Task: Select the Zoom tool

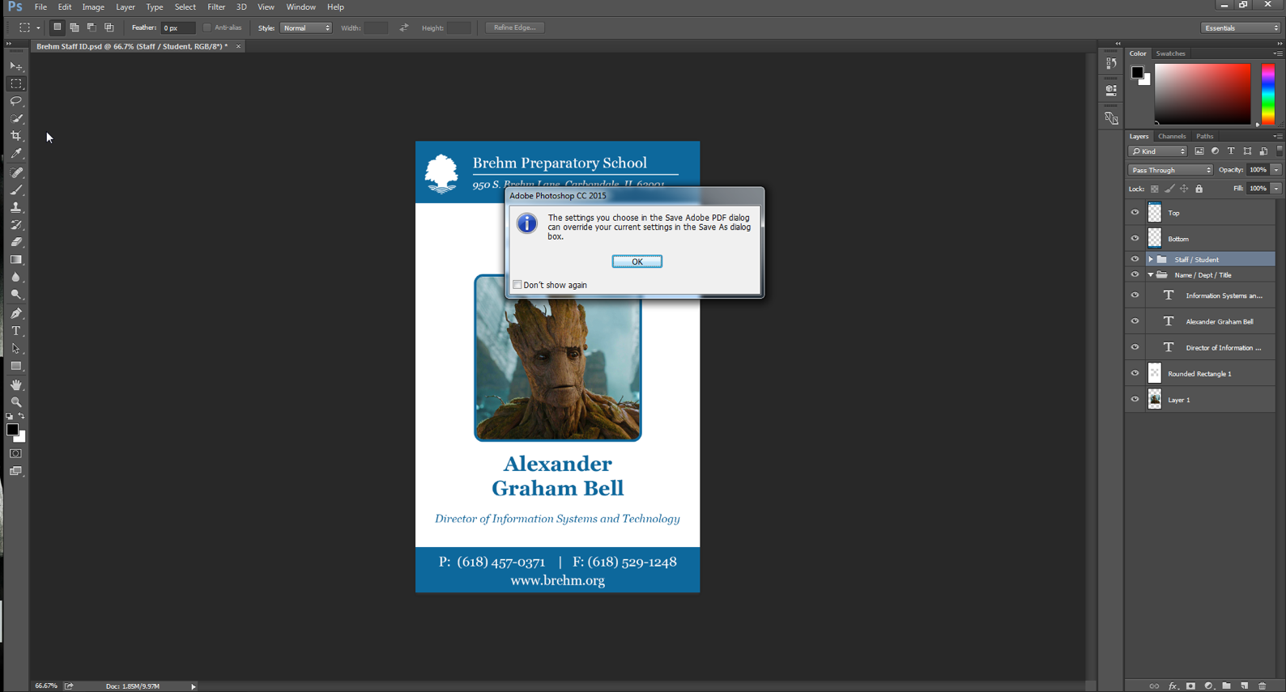Action: 16,402
